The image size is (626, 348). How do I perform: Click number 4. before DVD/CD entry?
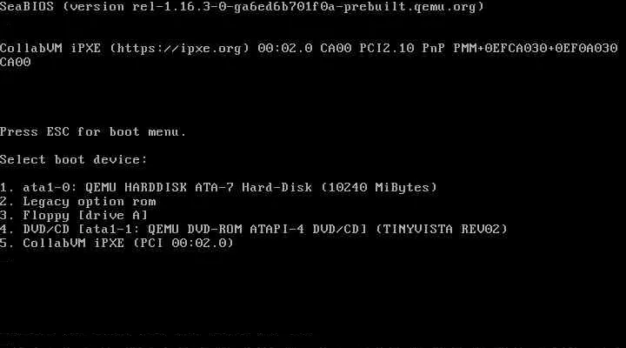click(x=7, y=229)
